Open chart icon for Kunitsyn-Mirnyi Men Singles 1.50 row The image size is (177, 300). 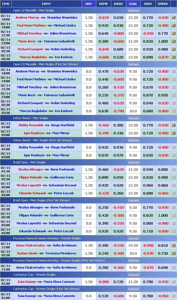click(x=173, y=133)
